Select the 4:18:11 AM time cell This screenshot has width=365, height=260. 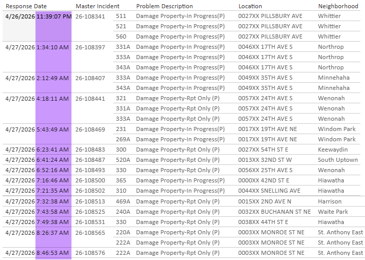(x=52, y=99)
